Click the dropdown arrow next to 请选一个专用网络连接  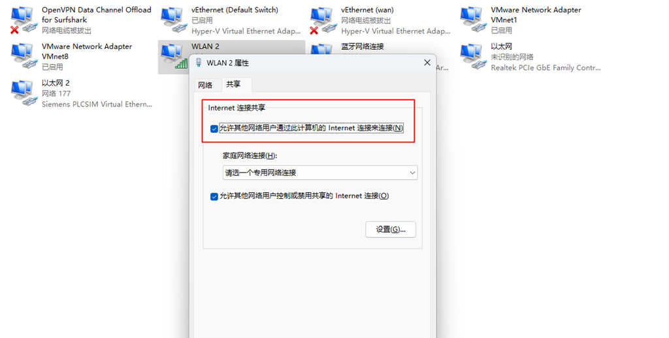(x=412, y=173)
